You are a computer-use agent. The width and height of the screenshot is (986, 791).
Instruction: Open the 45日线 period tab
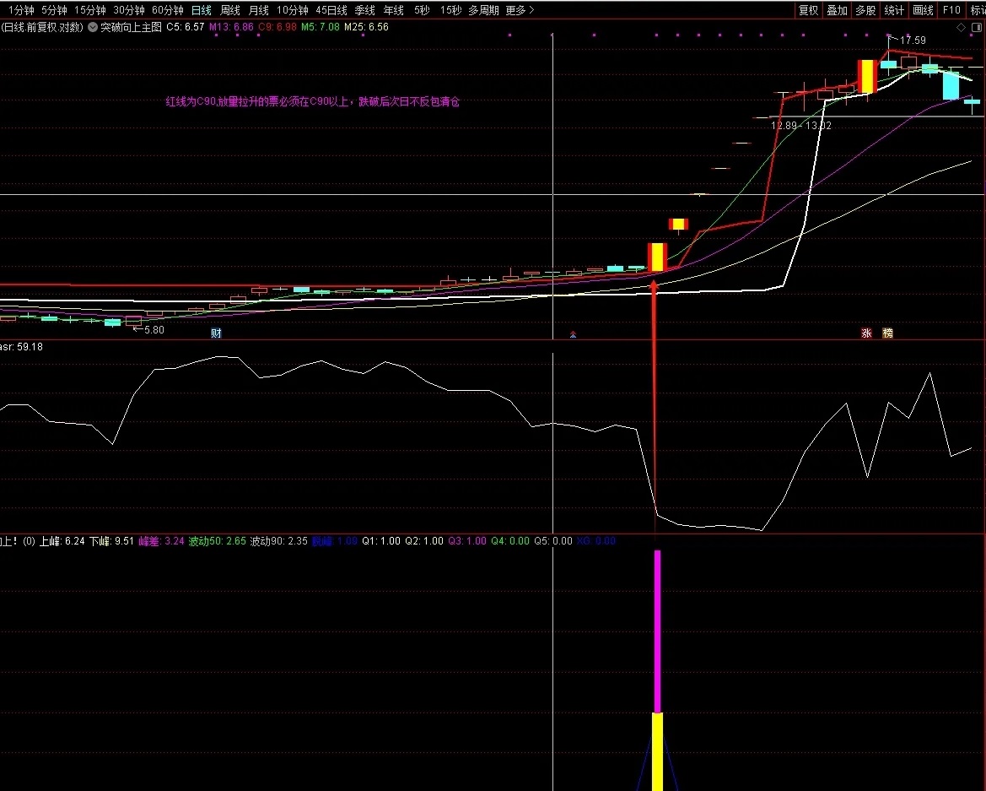(331, 10)
